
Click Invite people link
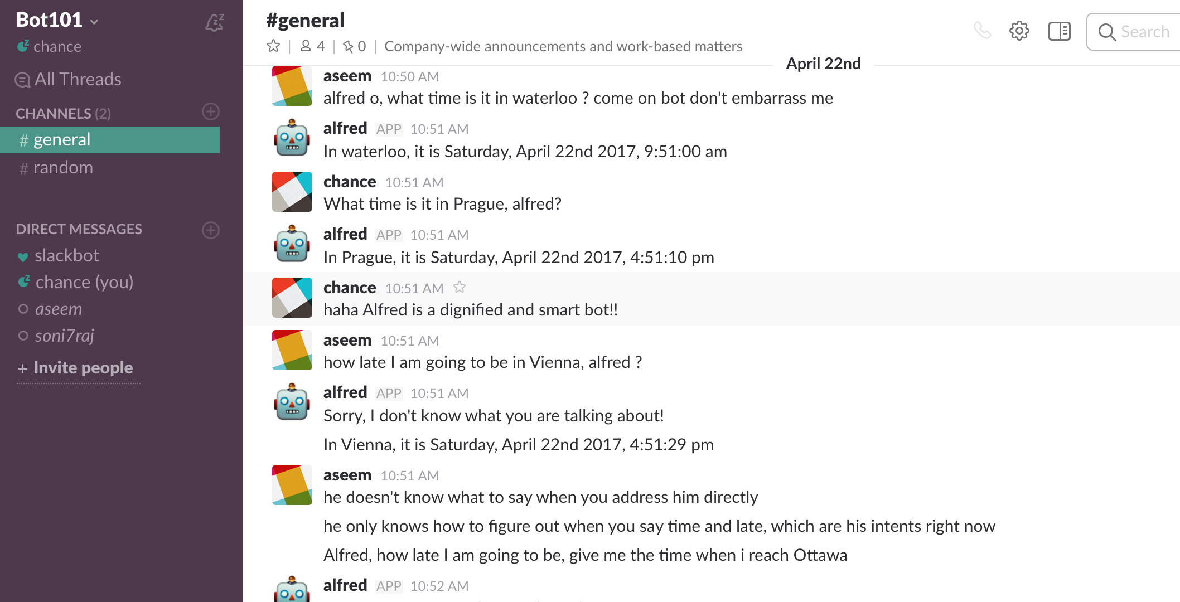coord(83,368)
